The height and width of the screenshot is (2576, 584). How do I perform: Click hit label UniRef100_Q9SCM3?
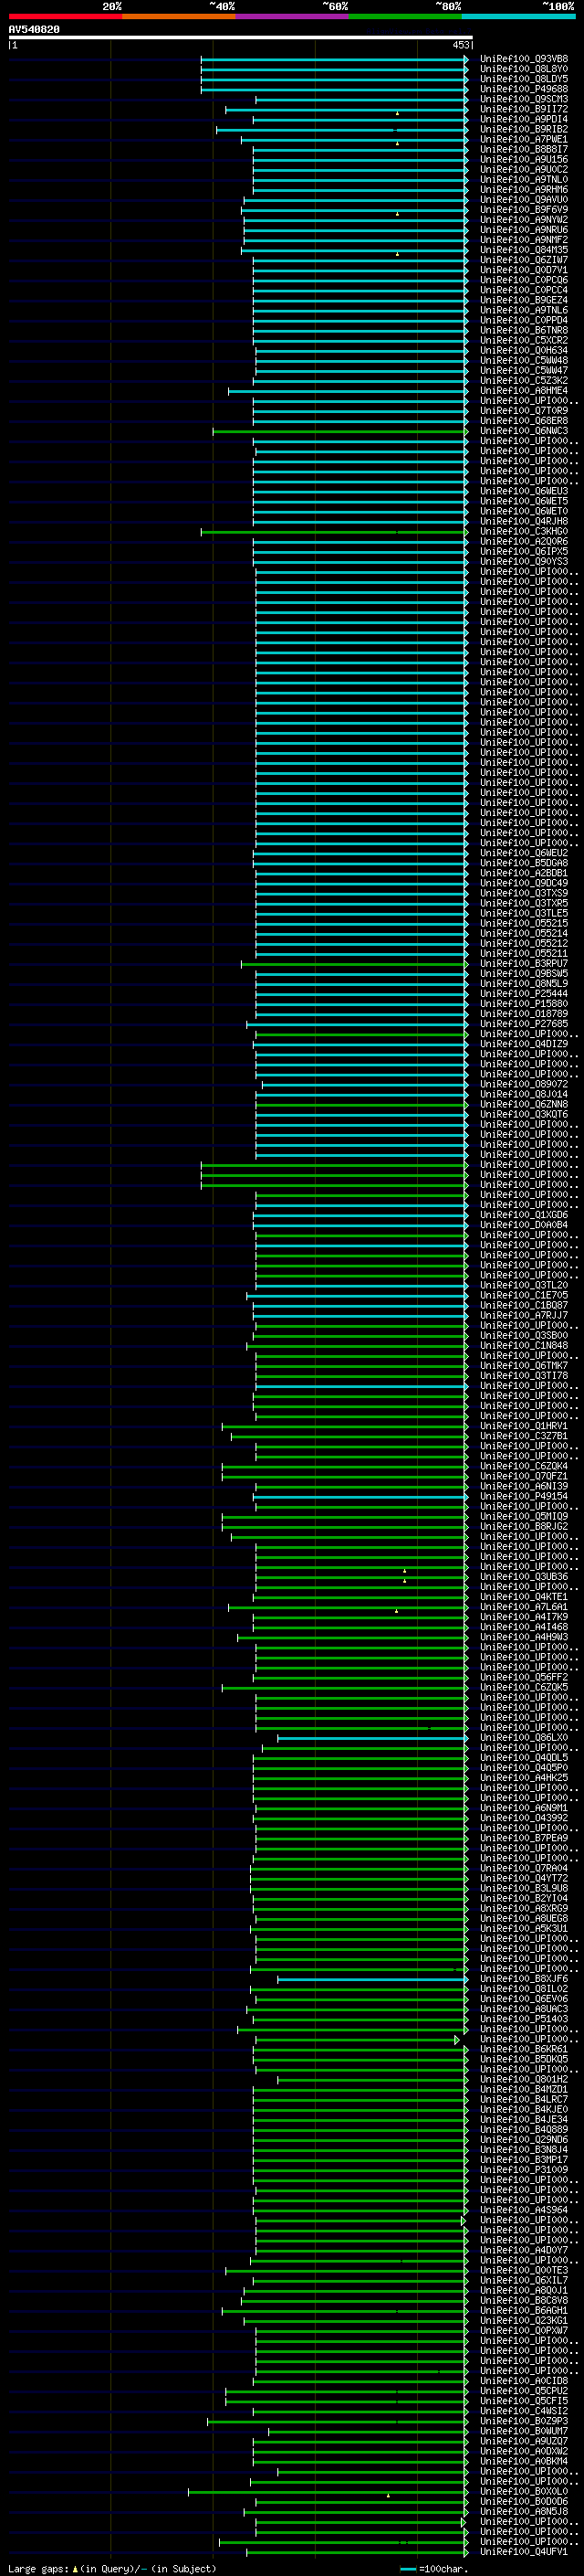click(524, 99)
